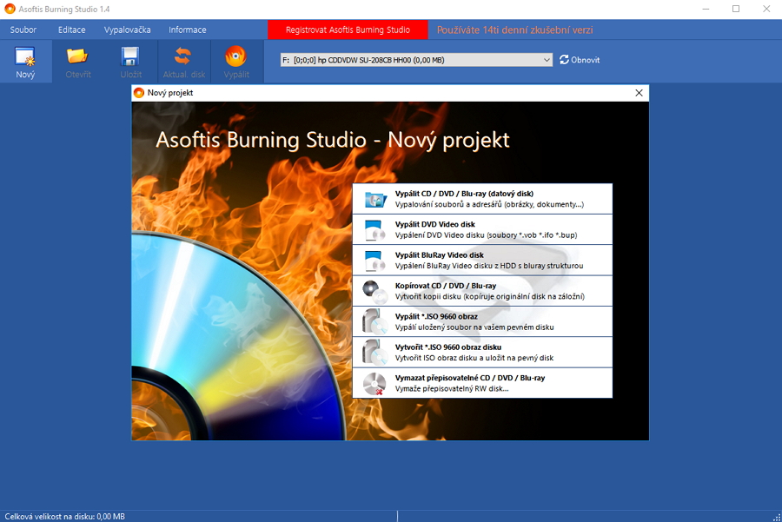Open the Informace menu
The width and height of the screenshot is (782, 522).
point(188,30)
